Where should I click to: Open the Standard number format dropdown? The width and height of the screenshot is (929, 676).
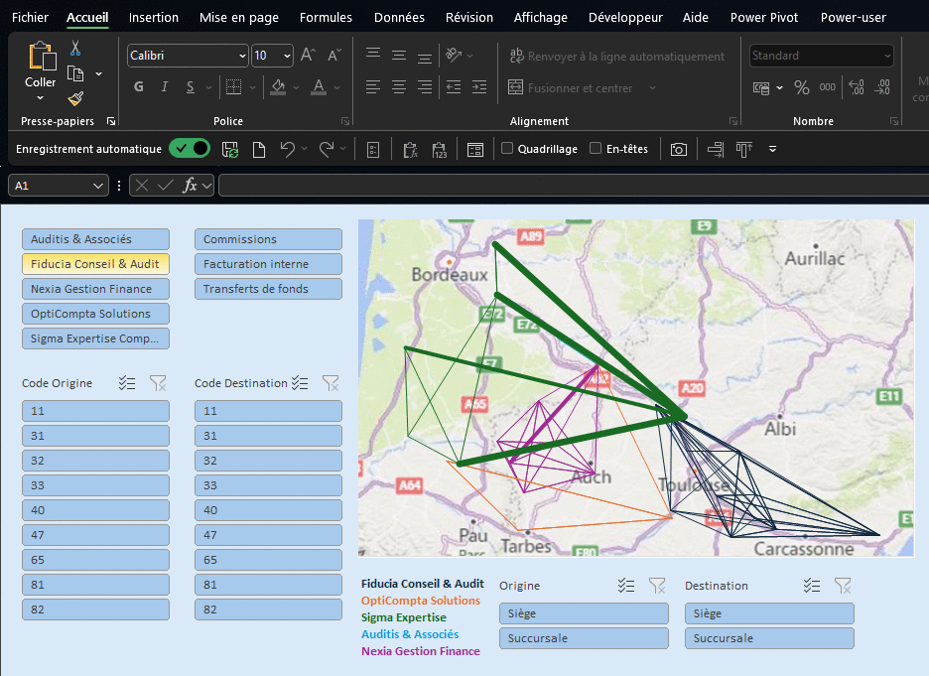point(887,56)
